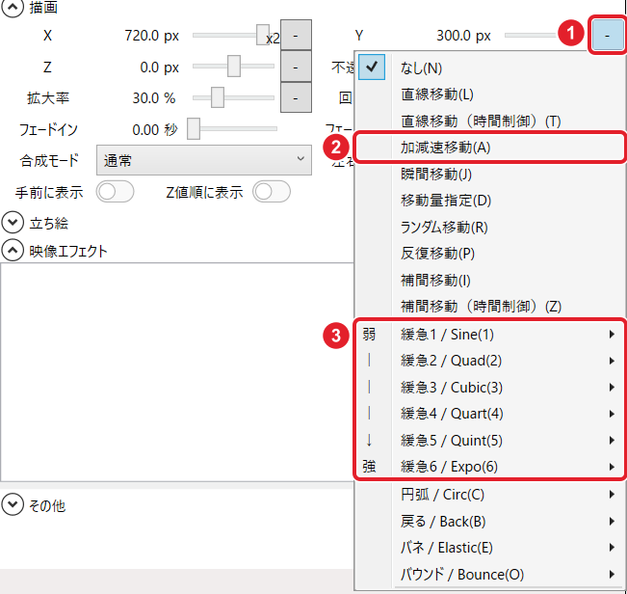Image resolution: width=627 pixels, height=594 pixels.
Task: Open the バネ / Elastic(E) submenu
Action: pos(490,548)
